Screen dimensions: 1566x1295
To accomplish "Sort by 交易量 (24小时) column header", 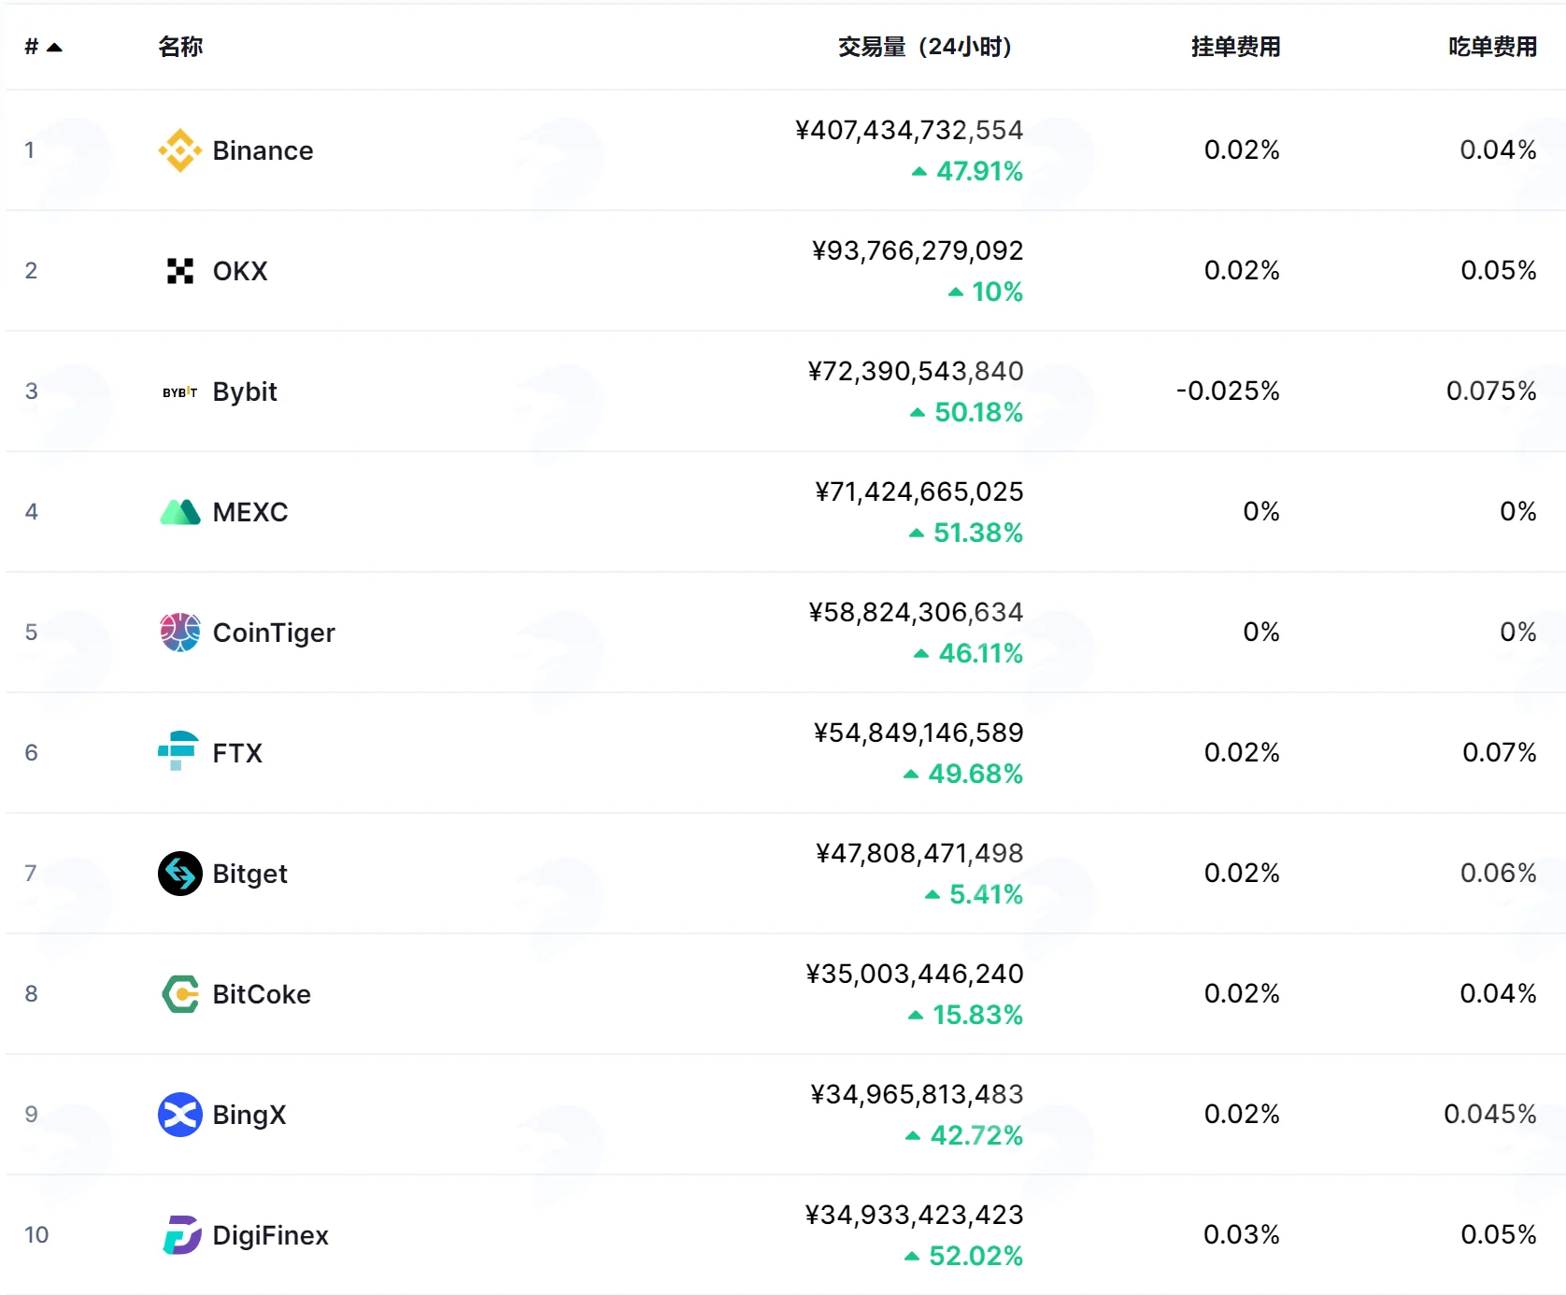I will click(925, 47).
